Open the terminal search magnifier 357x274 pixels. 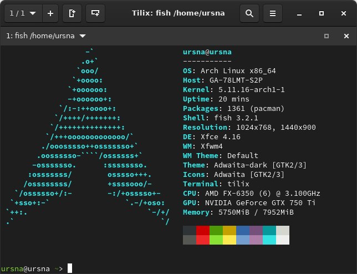coord(249,13)
